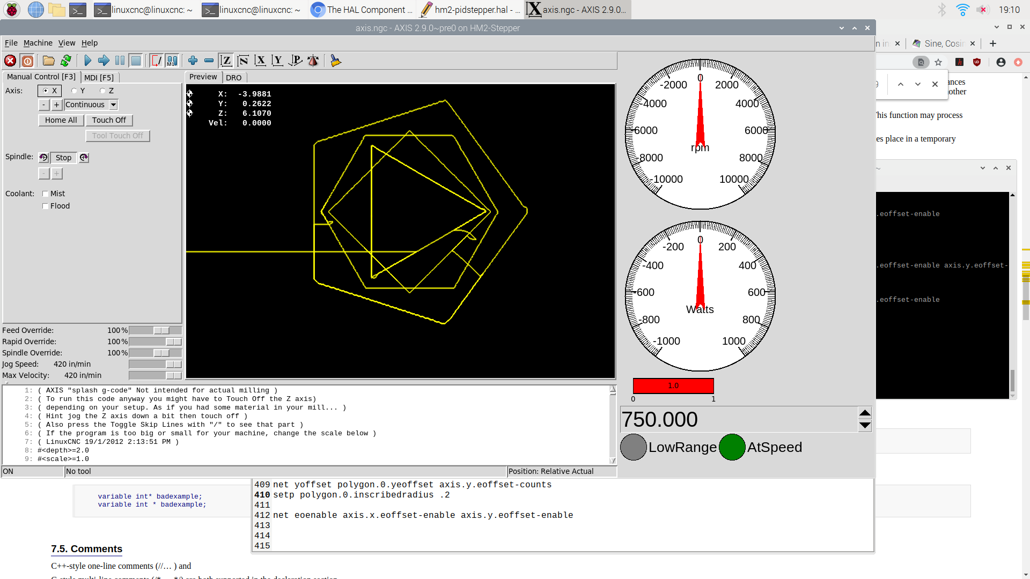Step to the next line using the arrow icon

click(x=104, y=61)
